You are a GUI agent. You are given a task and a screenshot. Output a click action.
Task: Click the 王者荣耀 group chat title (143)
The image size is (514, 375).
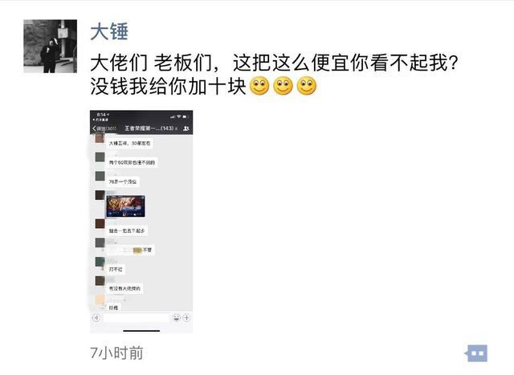click(149, 128)
